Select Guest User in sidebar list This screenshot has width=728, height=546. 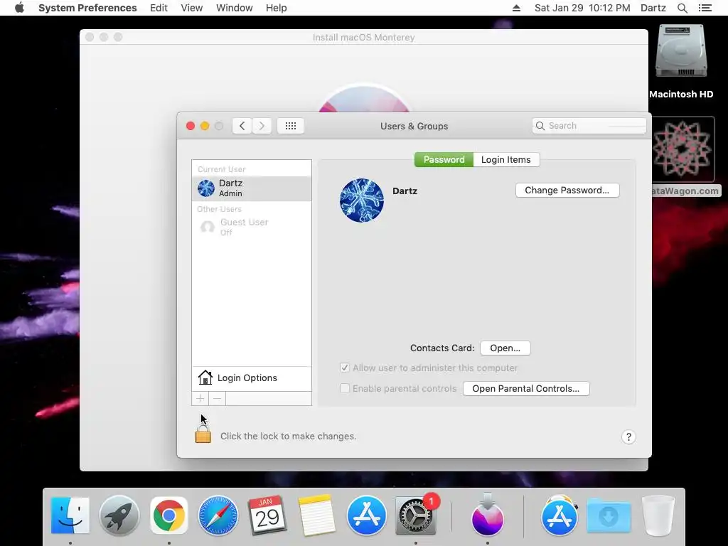click(252, 227)
